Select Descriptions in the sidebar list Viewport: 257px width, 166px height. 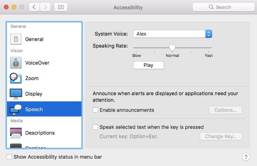coord(44,133)
